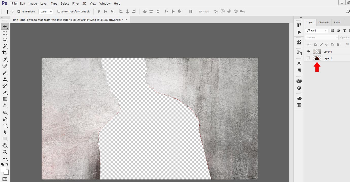Screen dimensions: 350x182
Task: Select the Pen tool
Action: click(5, 119)
